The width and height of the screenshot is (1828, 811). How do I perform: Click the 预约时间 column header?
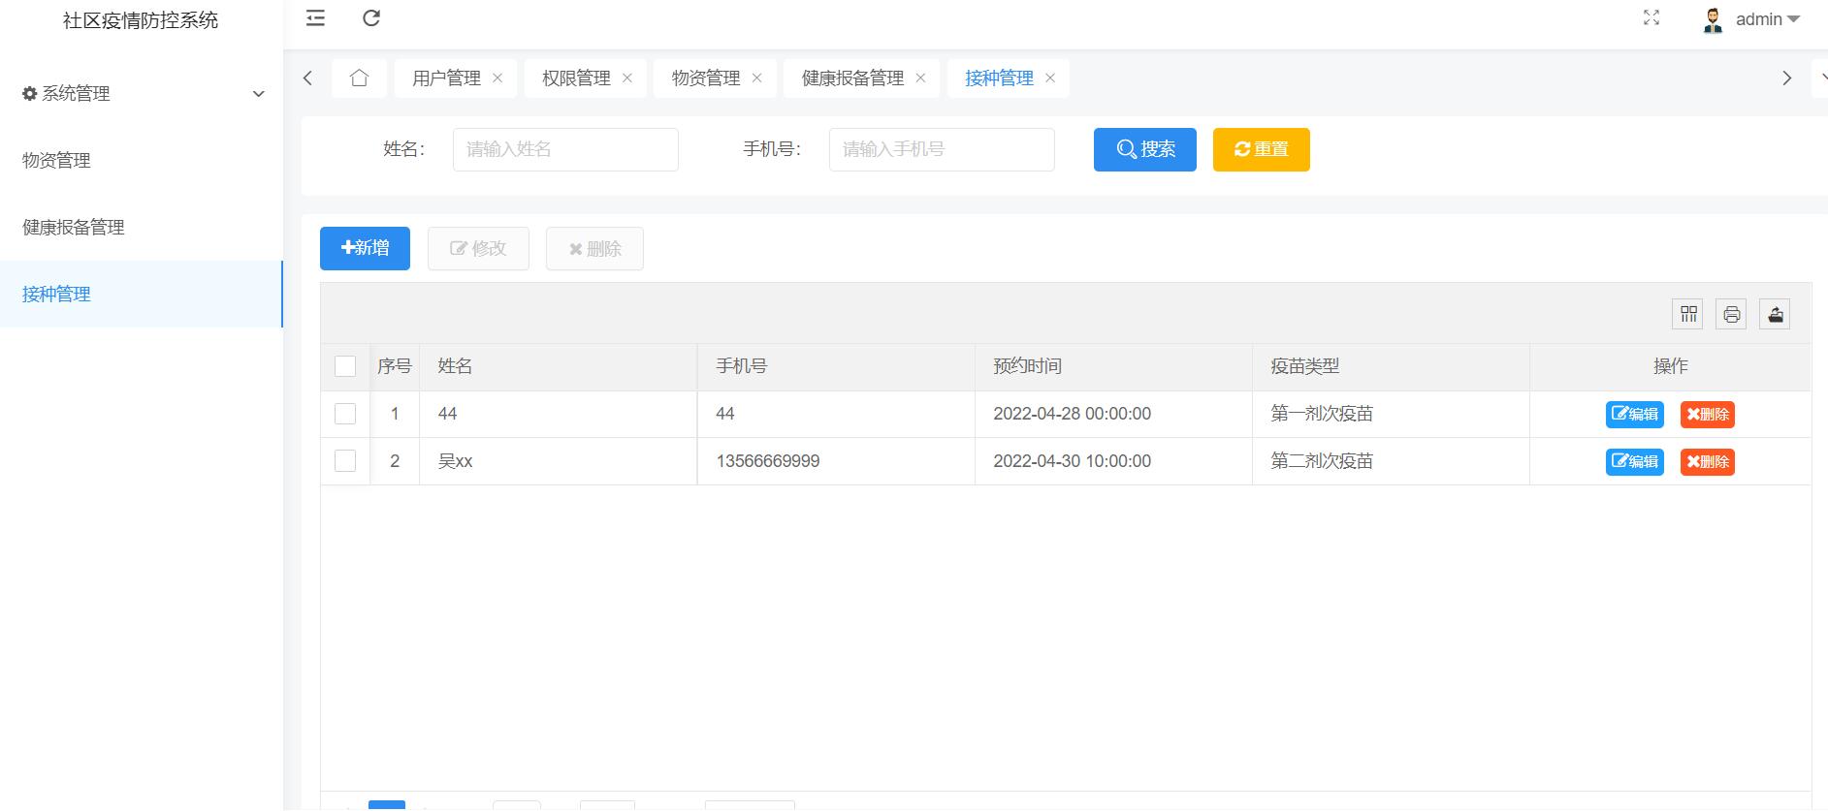tap(1113, 366)
